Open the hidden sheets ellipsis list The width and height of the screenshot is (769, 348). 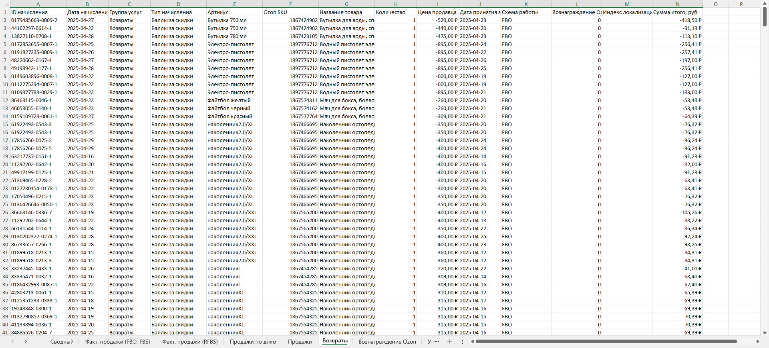(x=437, y=342)
